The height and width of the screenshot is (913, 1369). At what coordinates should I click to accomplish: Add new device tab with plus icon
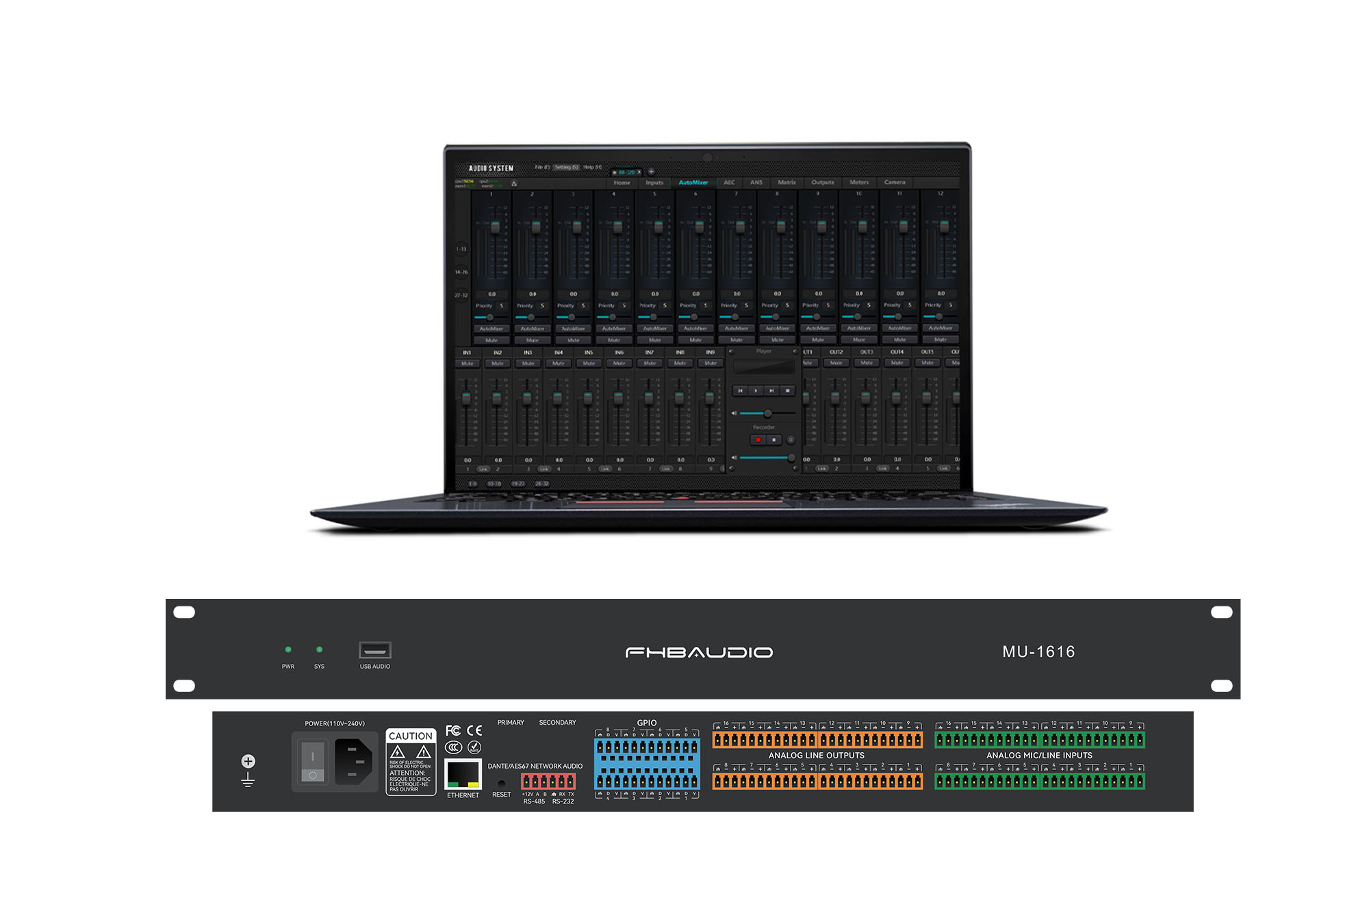pos(651,172)
